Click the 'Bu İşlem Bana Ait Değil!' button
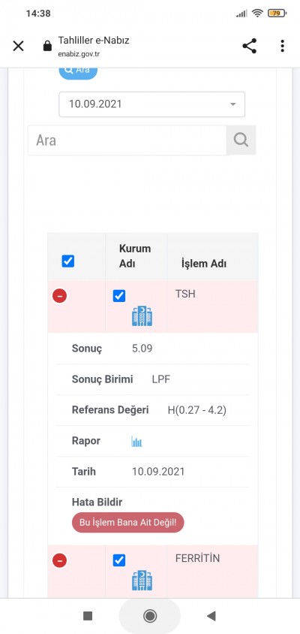The width and height of the screenshot is (300, 634). pyautogui.click(x=128, y=522)
